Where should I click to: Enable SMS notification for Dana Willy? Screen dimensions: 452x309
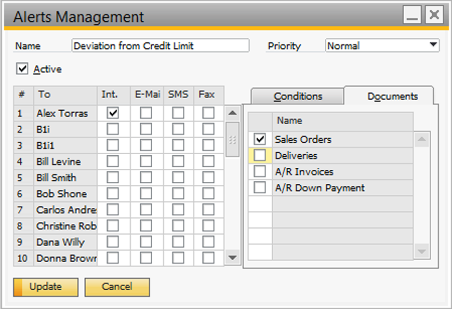tap(178, 241)
